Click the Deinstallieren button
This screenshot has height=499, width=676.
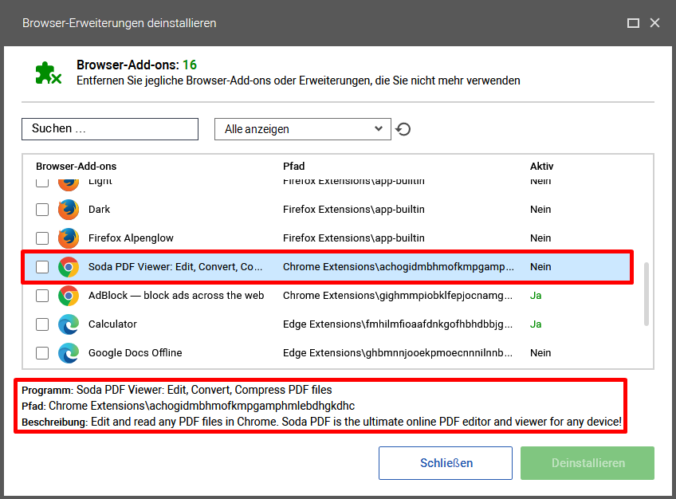click(x=588, y=463)
